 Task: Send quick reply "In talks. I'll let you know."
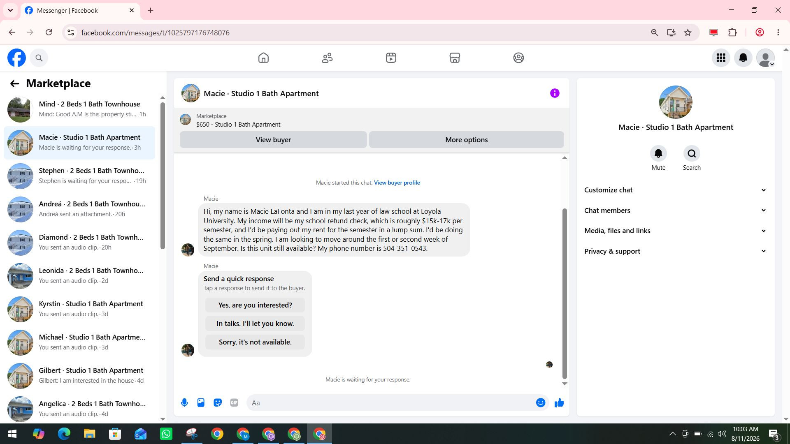(x=255, y=324)
